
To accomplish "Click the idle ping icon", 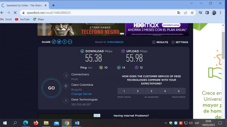I will (101, 68).
